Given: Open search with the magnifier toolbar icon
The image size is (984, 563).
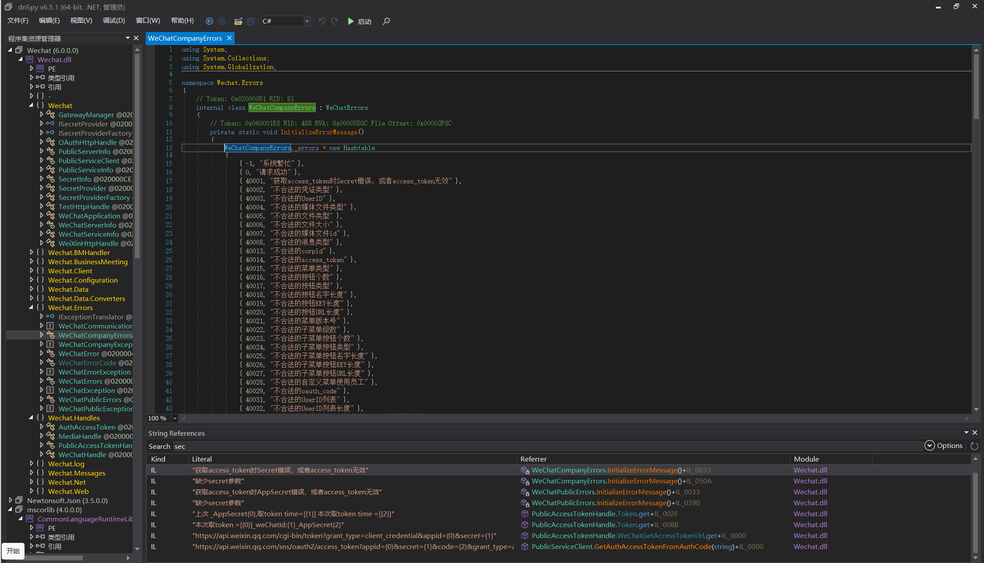Looking at the screenshot, I should 386,21.
